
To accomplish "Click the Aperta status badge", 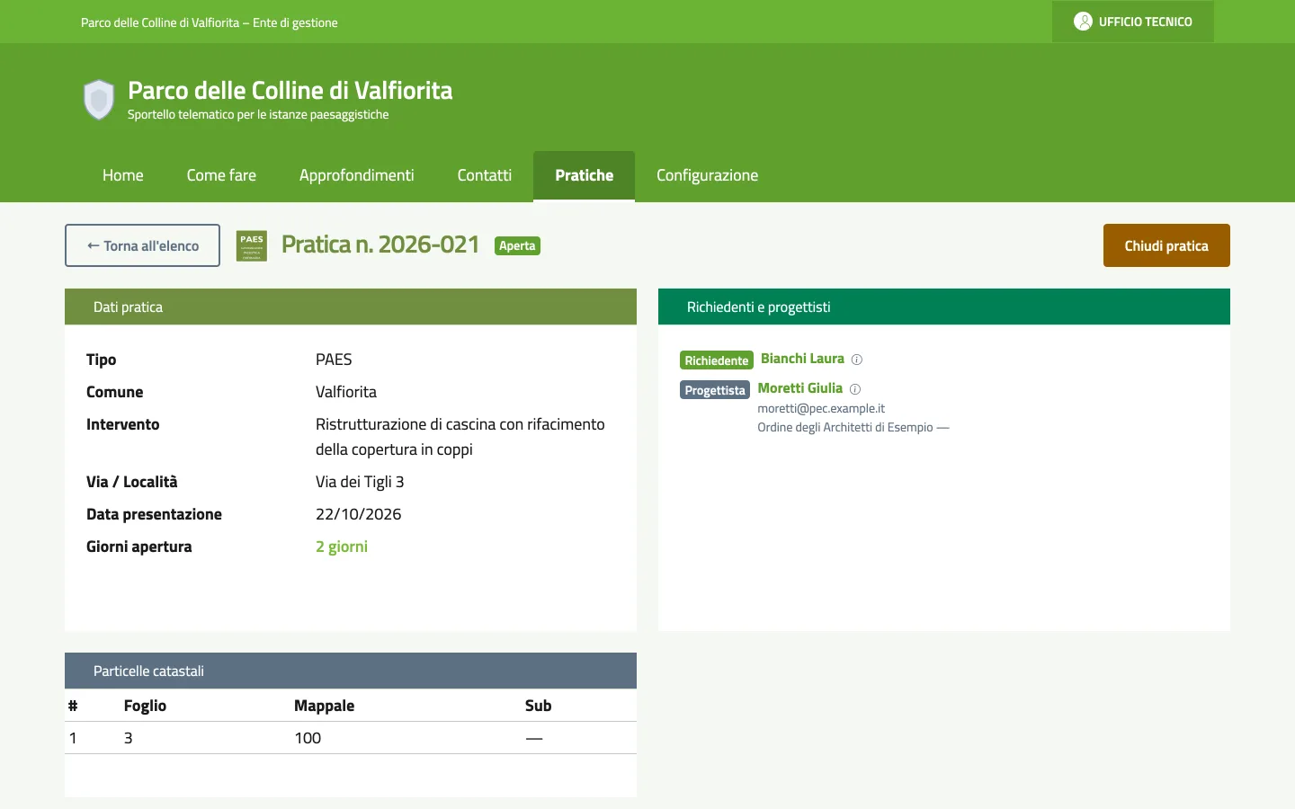I will point(517,245).
